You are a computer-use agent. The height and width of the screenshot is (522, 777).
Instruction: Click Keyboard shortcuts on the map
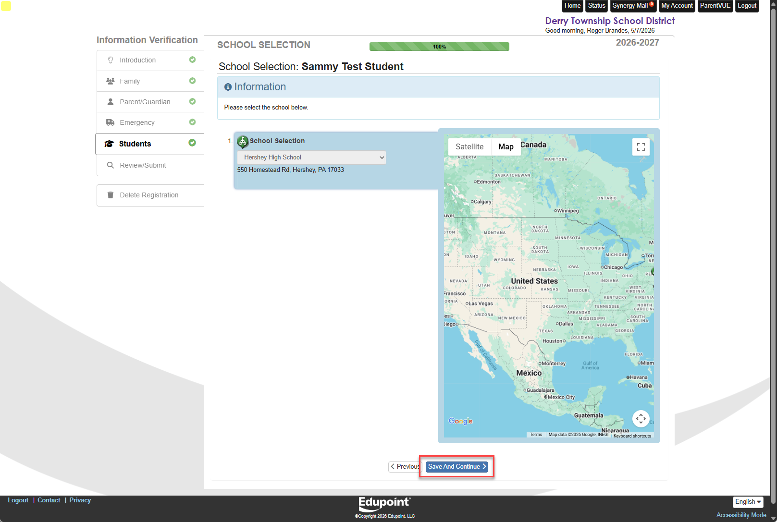point(632,436)
